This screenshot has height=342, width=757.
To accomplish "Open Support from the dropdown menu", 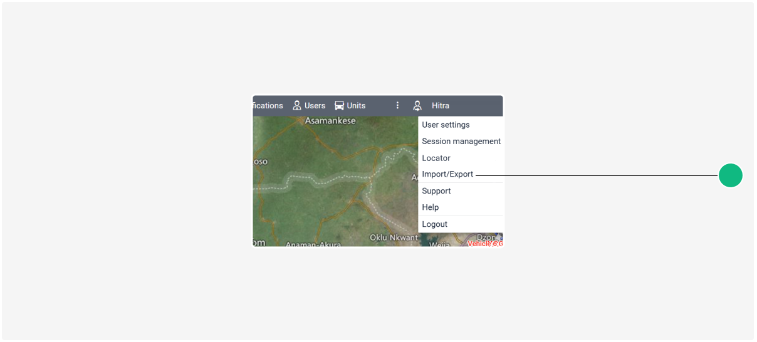I will click(x=436, y=190).
